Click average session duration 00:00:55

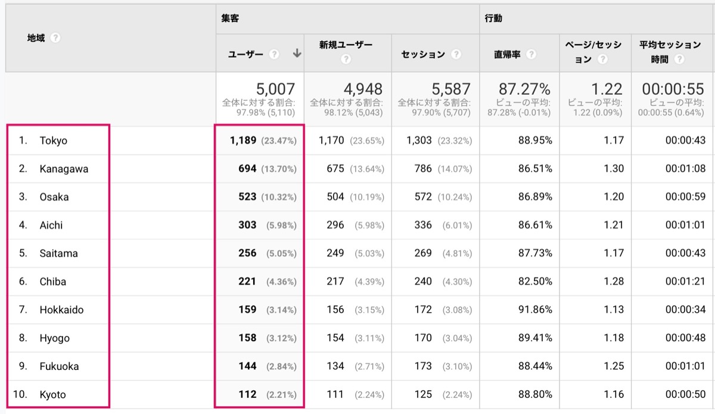[x=673, y=89]
